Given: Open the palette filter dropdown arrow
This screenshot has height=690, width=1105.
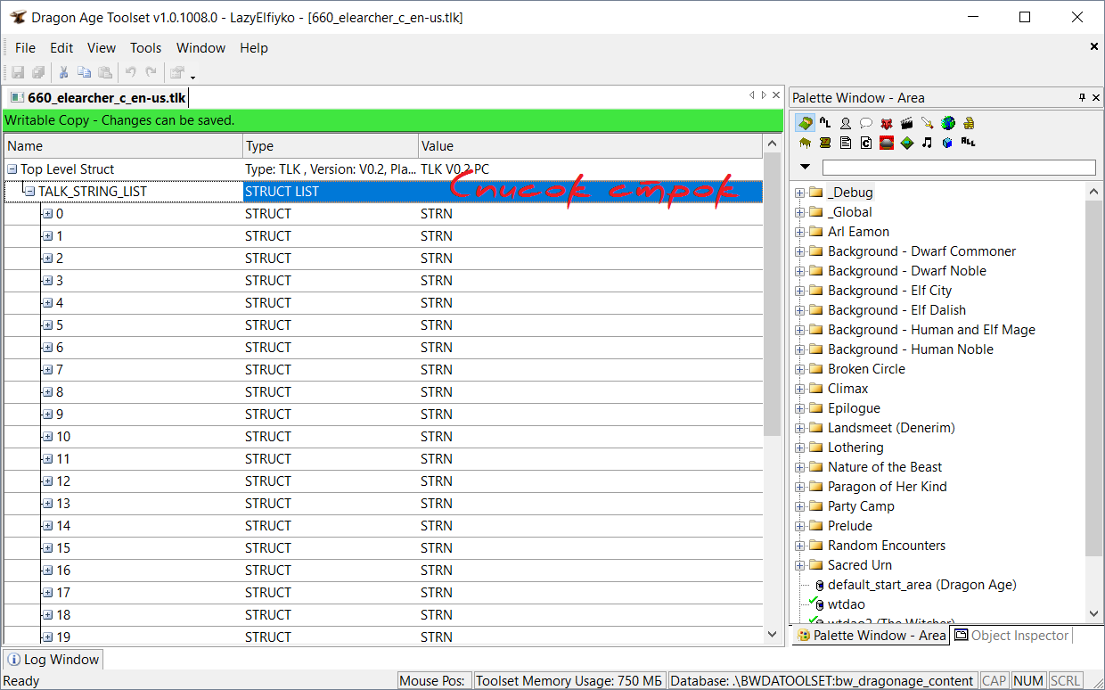Looking at the screenshot, I should 806,167.
